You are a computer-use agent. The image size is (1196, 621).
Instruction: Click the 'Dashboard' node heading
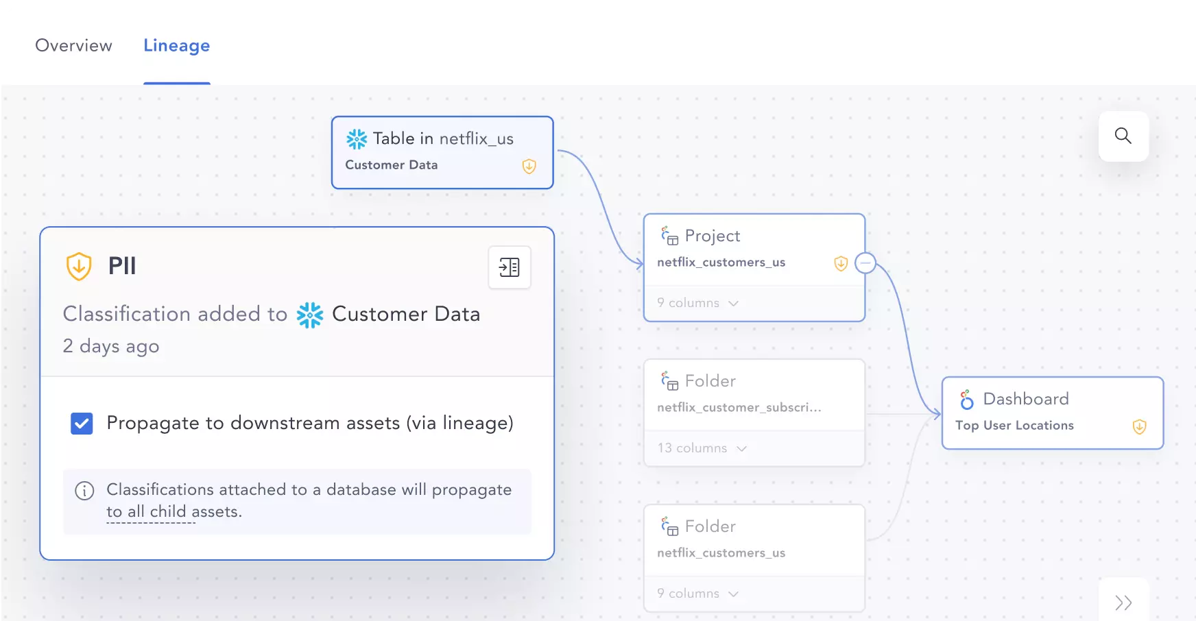click(1026, 399)
